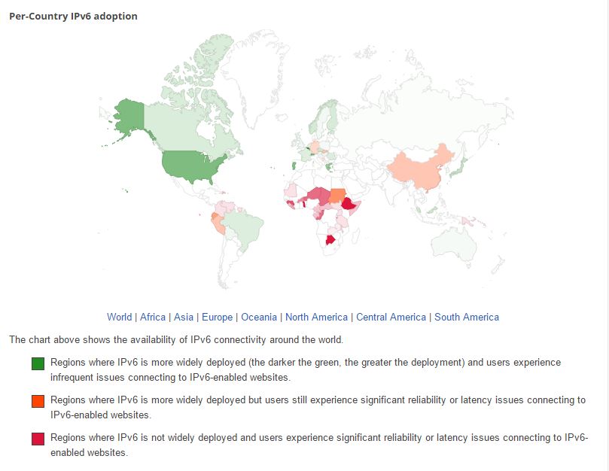Open the North America link
The image size is (609, 471).
pyautogui.click(x=316, y=317)
